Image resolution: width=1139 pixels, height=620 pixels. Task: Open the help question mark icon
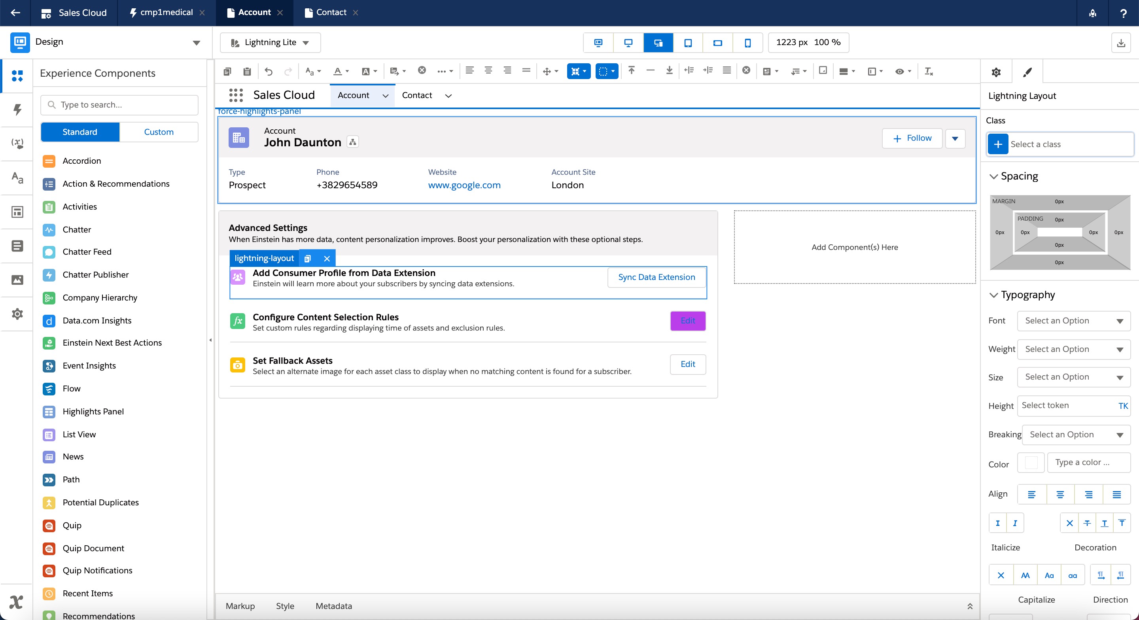[x=1123, y=13]
